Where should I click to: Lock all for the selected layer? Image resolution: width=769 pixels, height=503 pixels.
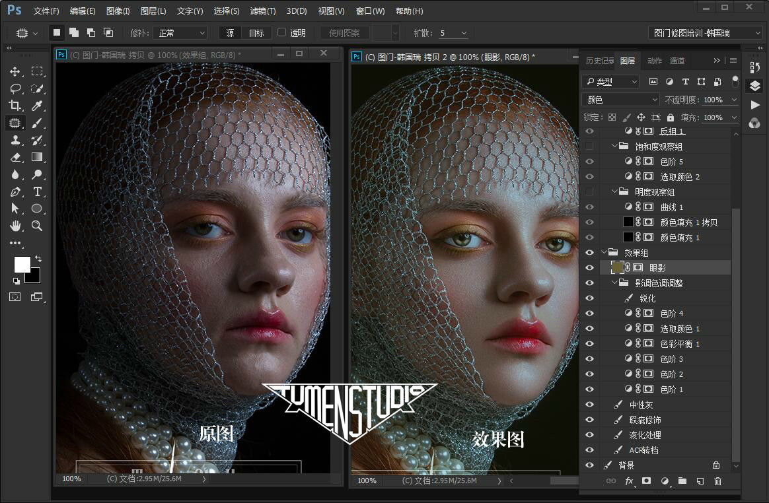pyautogui.click(x=671, y=117)
